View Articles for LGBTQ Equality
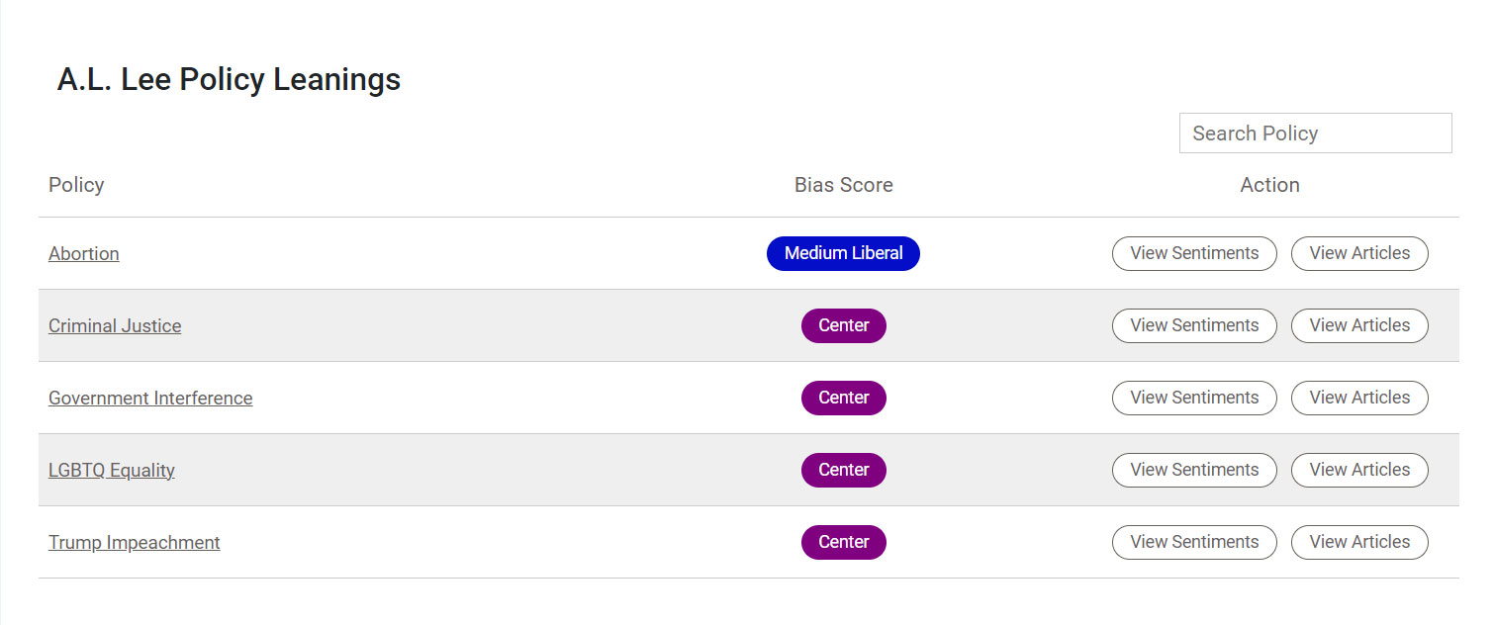 (x=1359, y=470)
